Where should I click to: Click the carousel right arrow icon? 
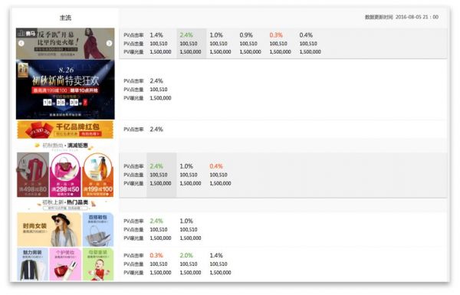[x=109, y=43]
